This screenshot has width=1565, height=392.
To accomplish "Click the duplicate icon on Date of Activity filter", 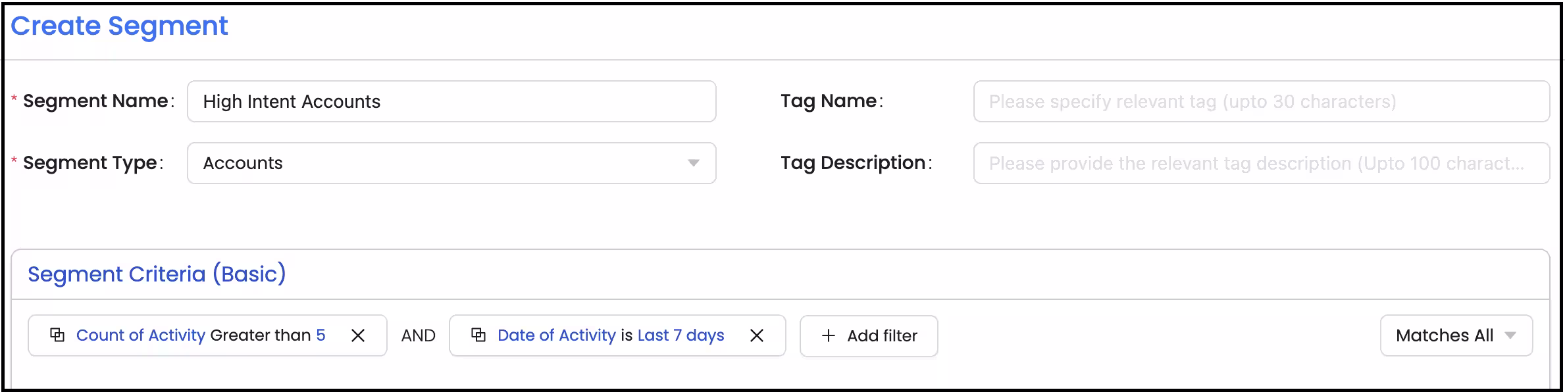I will coord(478,335).
